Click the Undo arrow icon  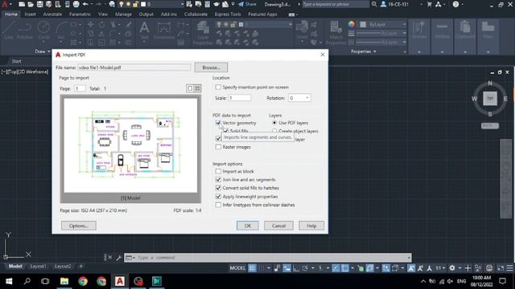pyautogui.click(x=85, y=4)
